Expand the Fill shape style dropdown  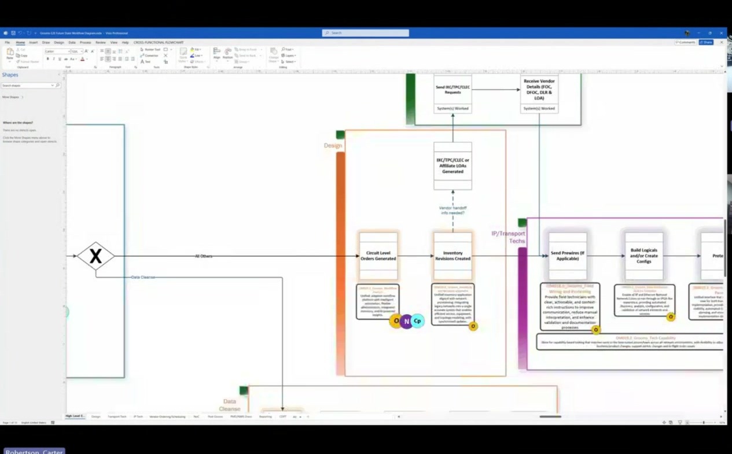click(196, 50)
